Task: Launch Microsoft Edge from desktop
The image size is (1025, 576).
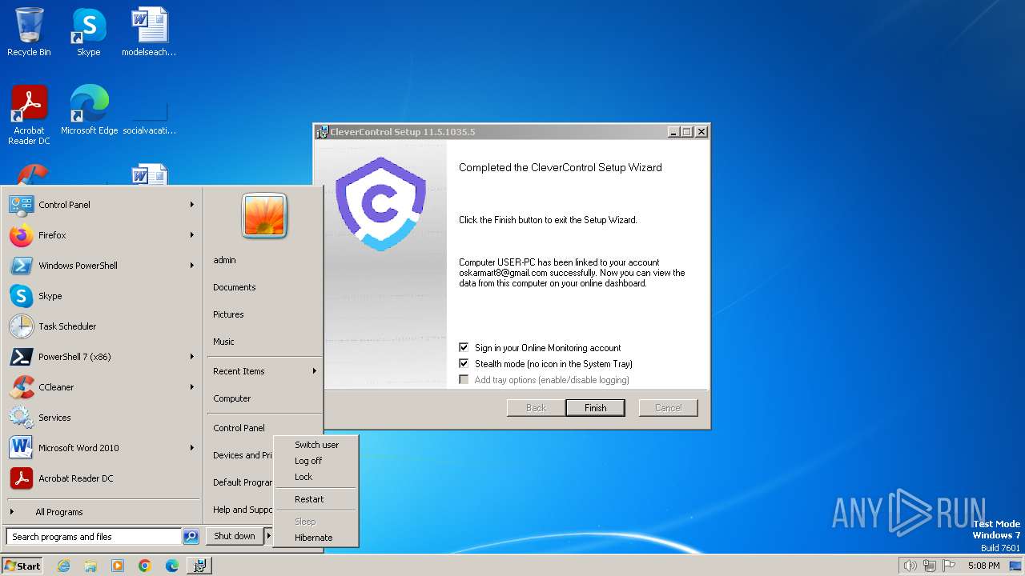Action: pos(89,110)
